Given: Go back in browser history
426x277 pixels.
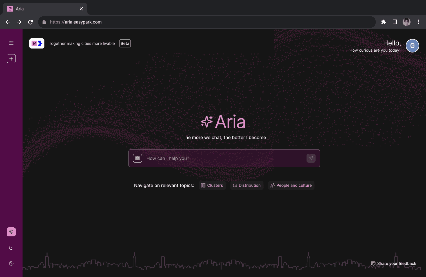Looking at the screenshot, I should 8,22.
